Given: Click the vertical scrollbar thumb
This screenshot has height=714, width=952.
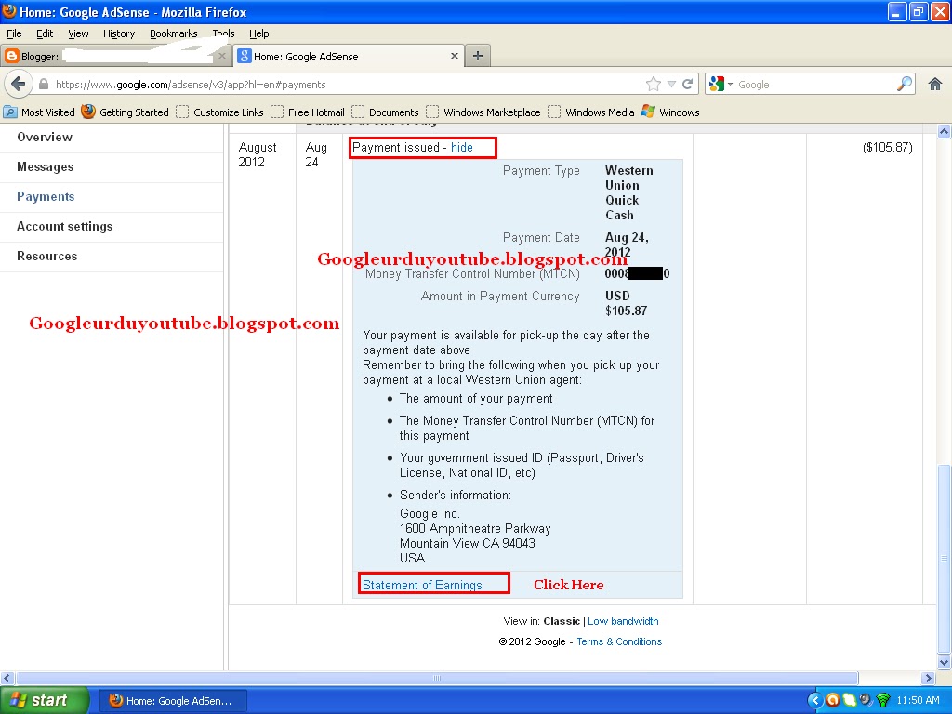Looking at the screenshot, I should [945, 559].
